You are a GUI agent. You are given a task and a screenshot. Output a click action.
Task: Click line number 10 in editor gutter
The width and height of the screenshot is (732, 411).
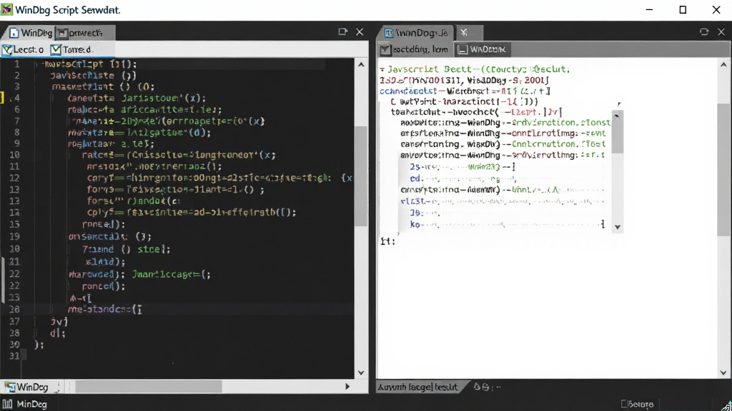14,155
